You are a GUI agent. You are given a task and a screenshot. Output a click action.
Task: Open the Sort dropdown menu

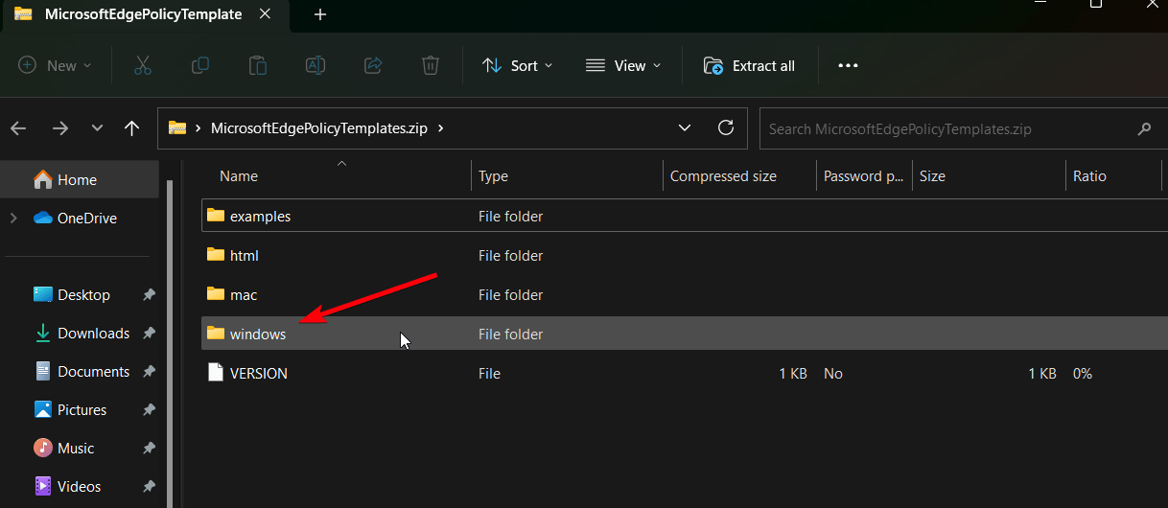[x=518, y=65]
